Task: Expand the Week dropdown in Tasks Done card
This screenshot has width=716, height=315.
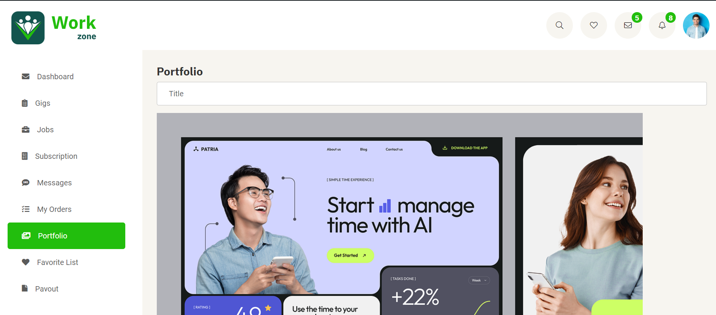Action: point(479,281)
